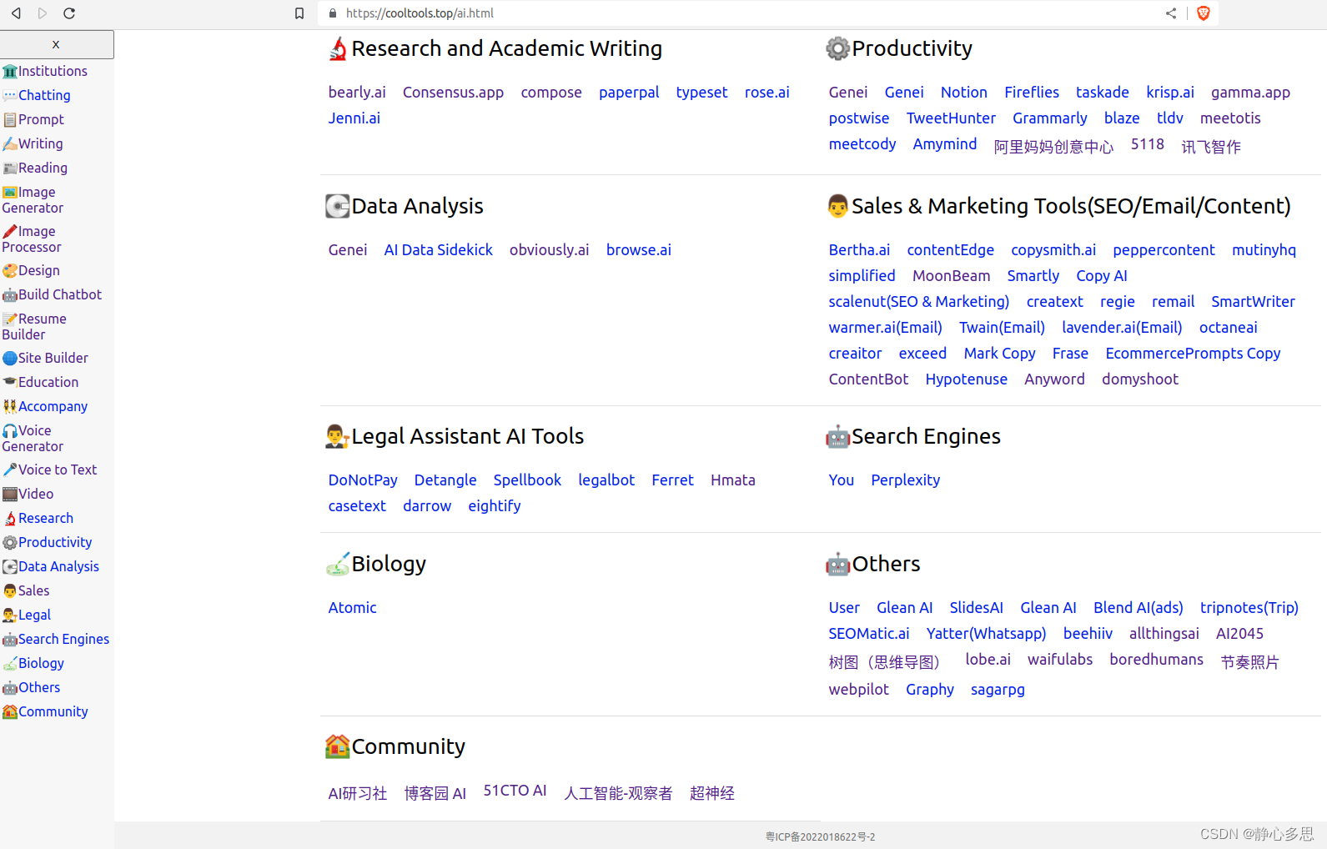
Task: Open the 51CTO AI community link
Action: click(x=515, y=791)
